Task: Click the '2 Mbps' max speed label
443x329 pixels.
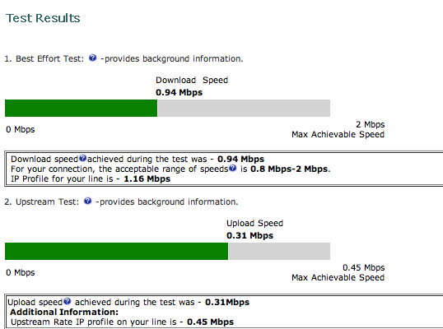Action: (370, 124)
